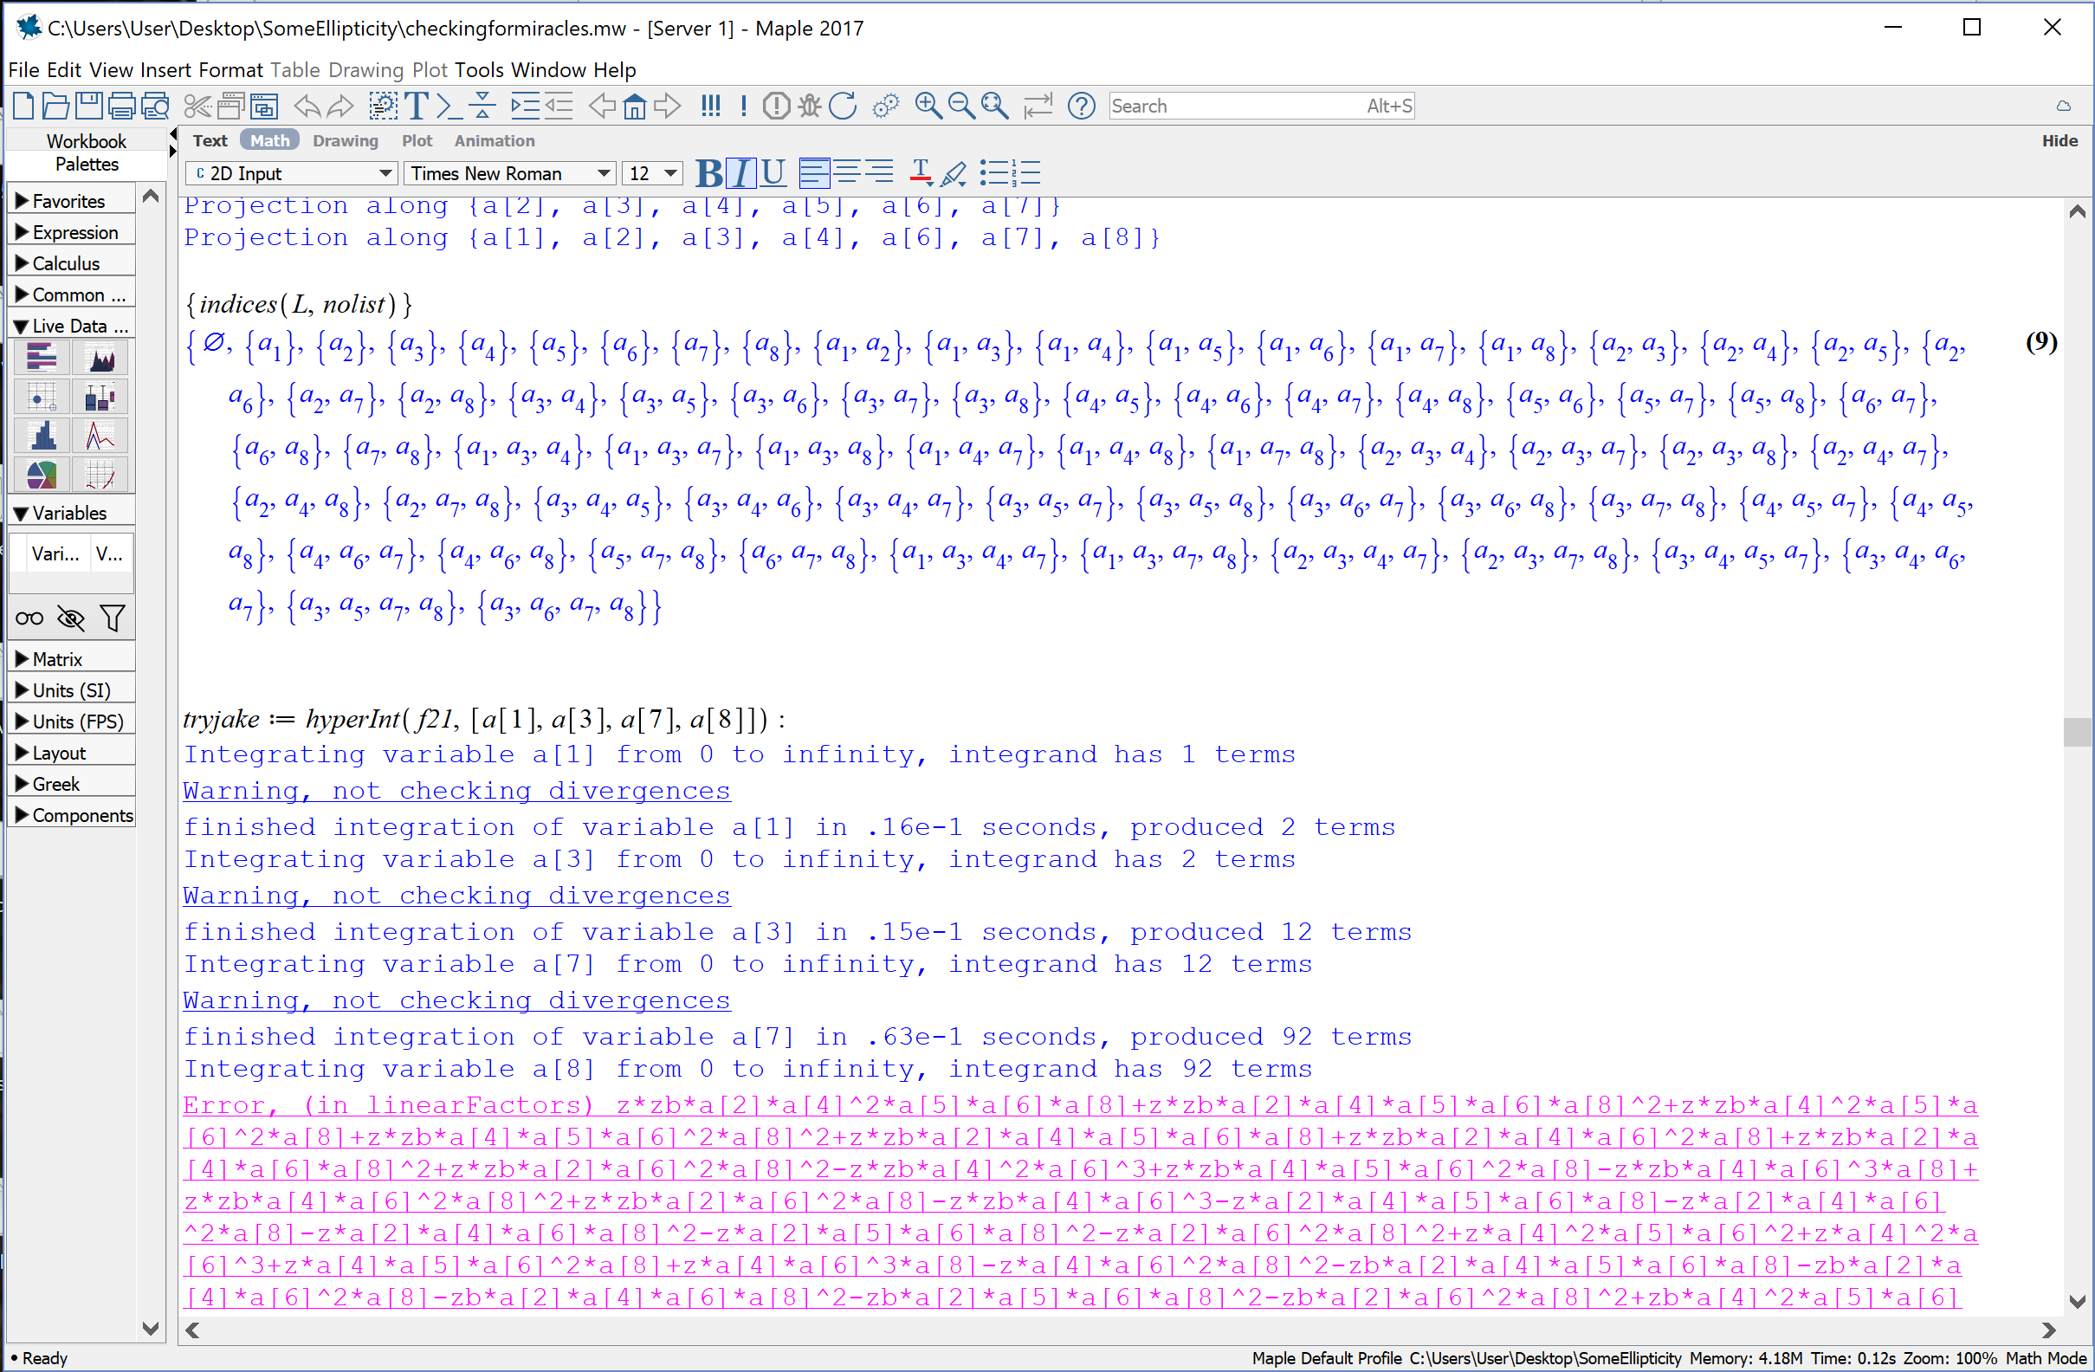The height and width of the screenshot is (1372, 2095).
Task: Zoom in with magnifier plus icon
Action: (x=928, y=107)
